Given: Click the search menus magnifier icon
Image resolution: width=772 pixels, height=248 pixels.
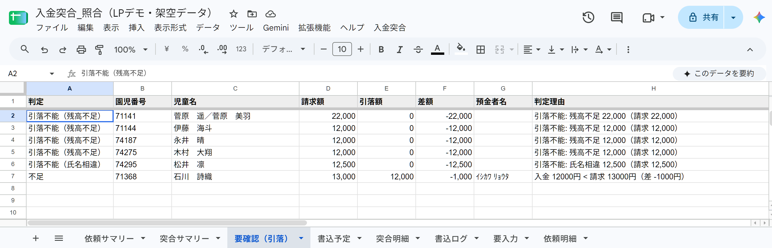Looking at the screenshot, I should (25, 49).
